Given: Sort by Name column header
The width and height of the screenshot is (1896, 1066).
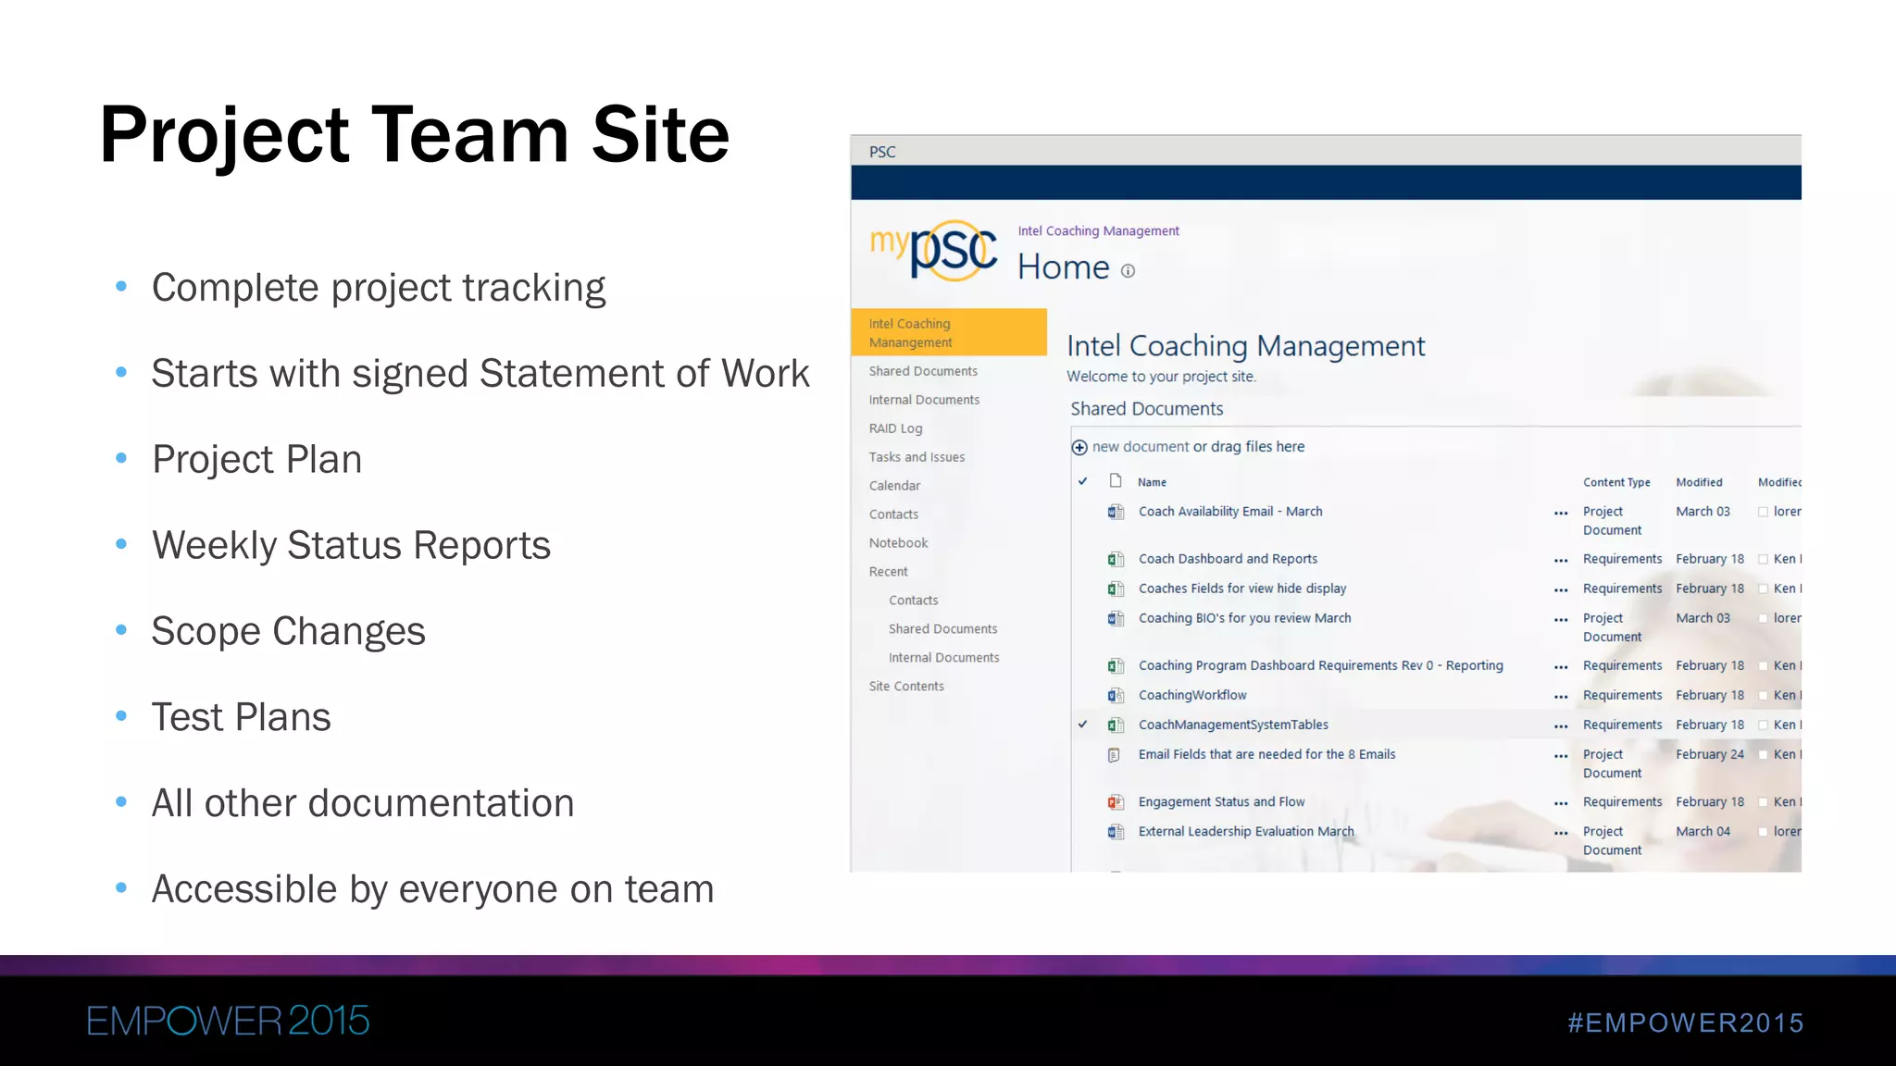Looking at the screenshot, I should tap(1152, 482).
